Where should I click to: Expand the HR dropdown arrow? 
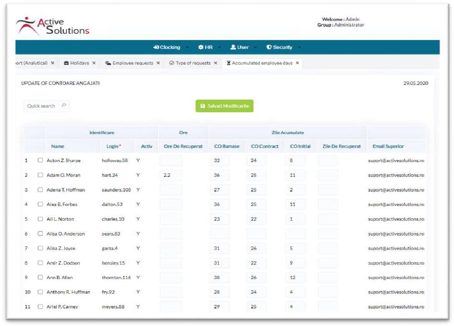[x=219, y=47]
